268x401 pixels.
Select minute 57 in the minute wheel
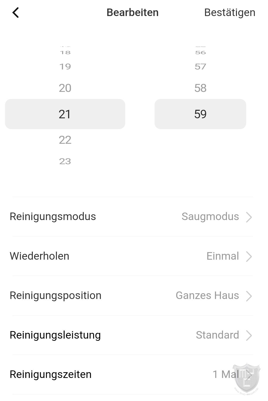(200, 67)
